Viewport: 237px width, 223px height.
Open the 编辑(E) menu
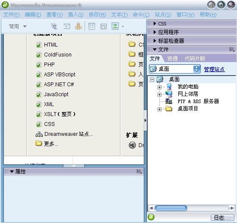pos(33,15)
